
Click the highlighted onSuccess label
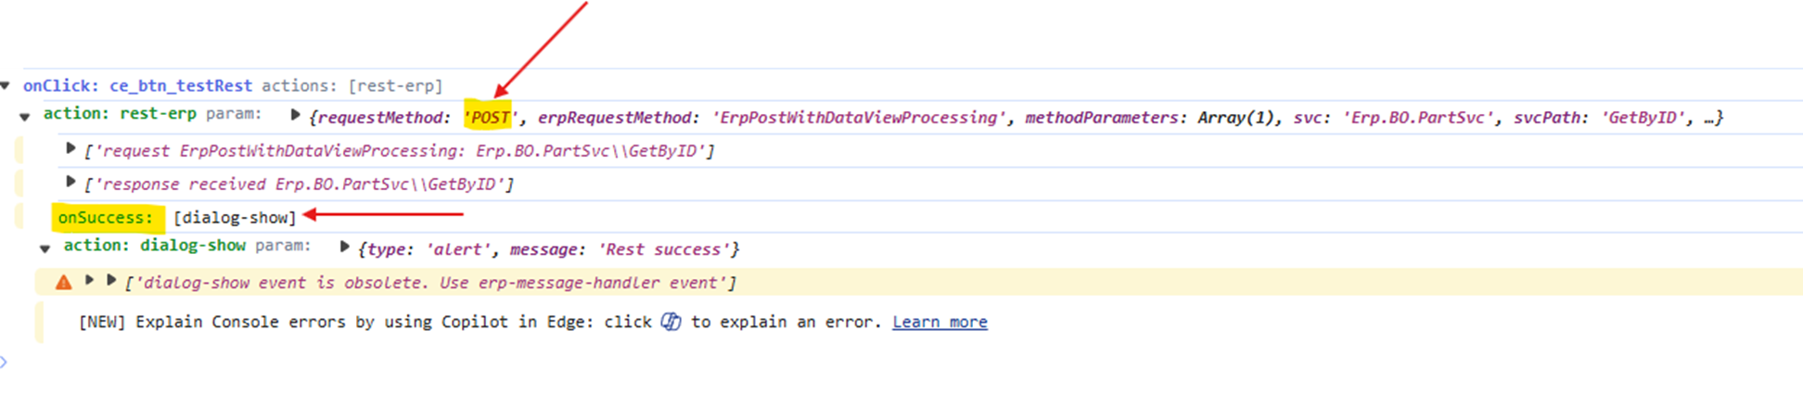point(105,218)
